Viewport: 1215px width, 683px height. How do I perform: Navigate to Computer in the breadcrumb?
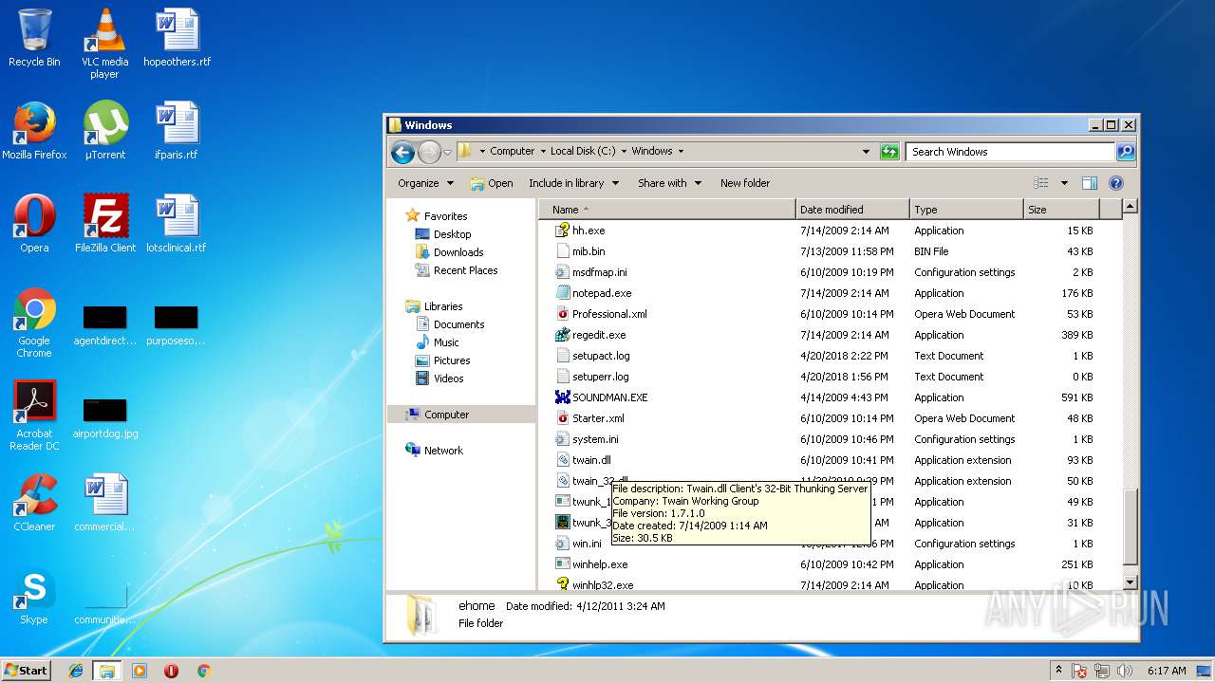tap(513, 152)
